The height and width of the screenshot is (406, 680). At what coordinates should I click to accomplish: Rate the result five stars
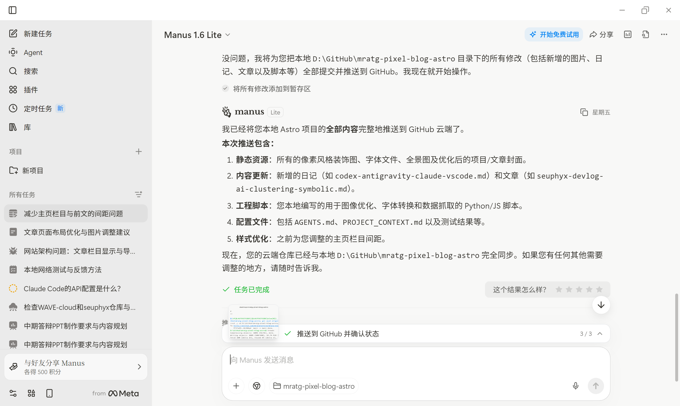point(599,289)
